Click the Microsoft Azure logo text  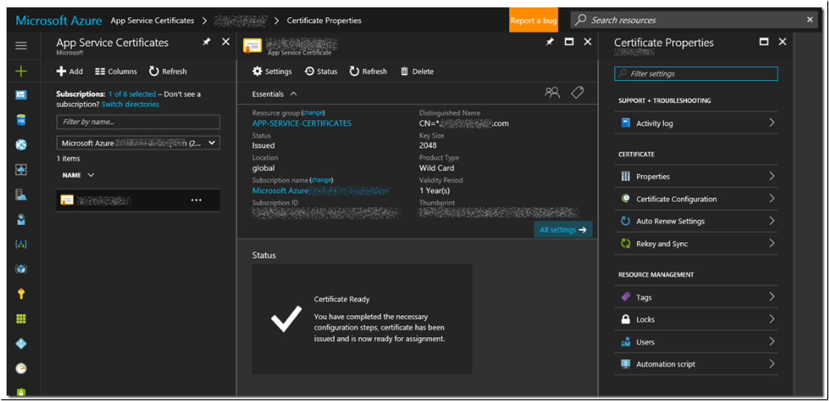tap(59, 20)
